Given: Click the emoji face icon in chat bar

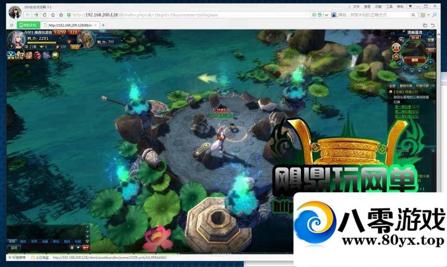Looking at the screenshot, I should [x=72, y=247].
